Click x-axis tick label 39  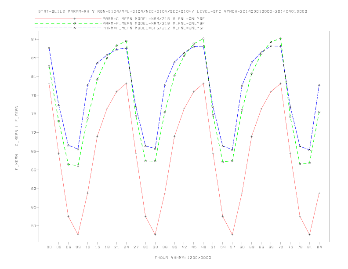pos(174,247)
